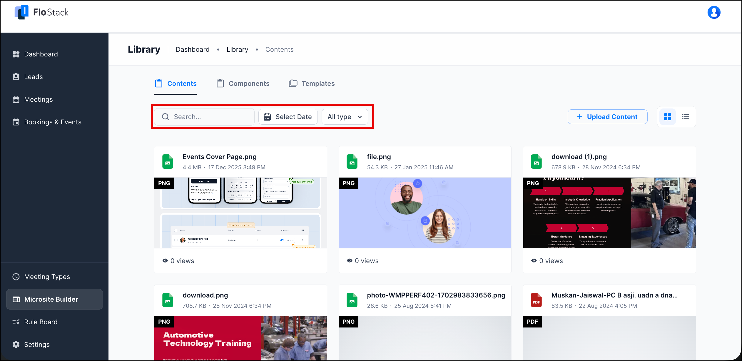Open the Contents tab
The width and height of the screenshot is (742, 361).
(x=176, y=83)
